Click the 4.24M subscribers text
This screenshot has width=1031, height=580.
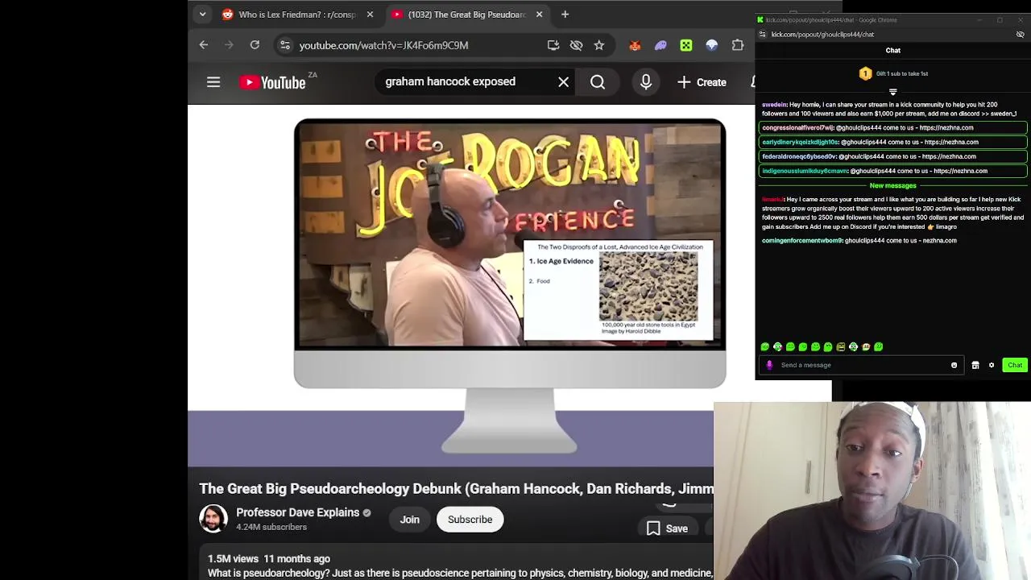pos(271,528)
